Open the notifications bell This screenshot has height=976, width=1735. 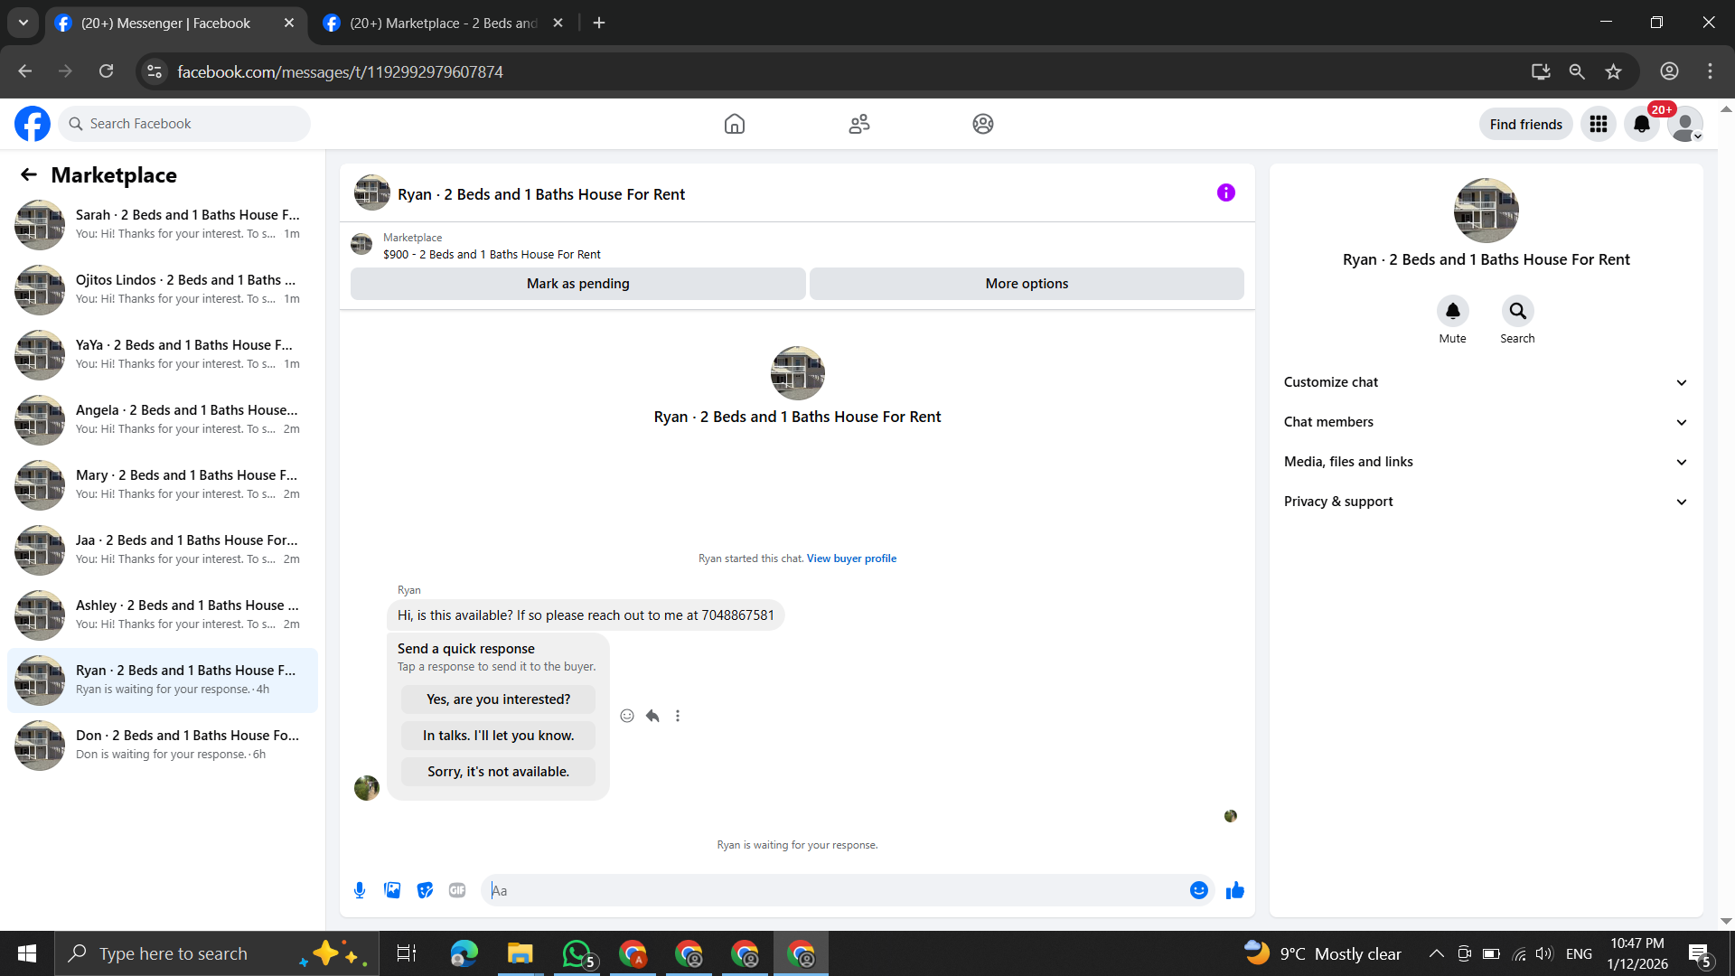tap(1641, 124)
